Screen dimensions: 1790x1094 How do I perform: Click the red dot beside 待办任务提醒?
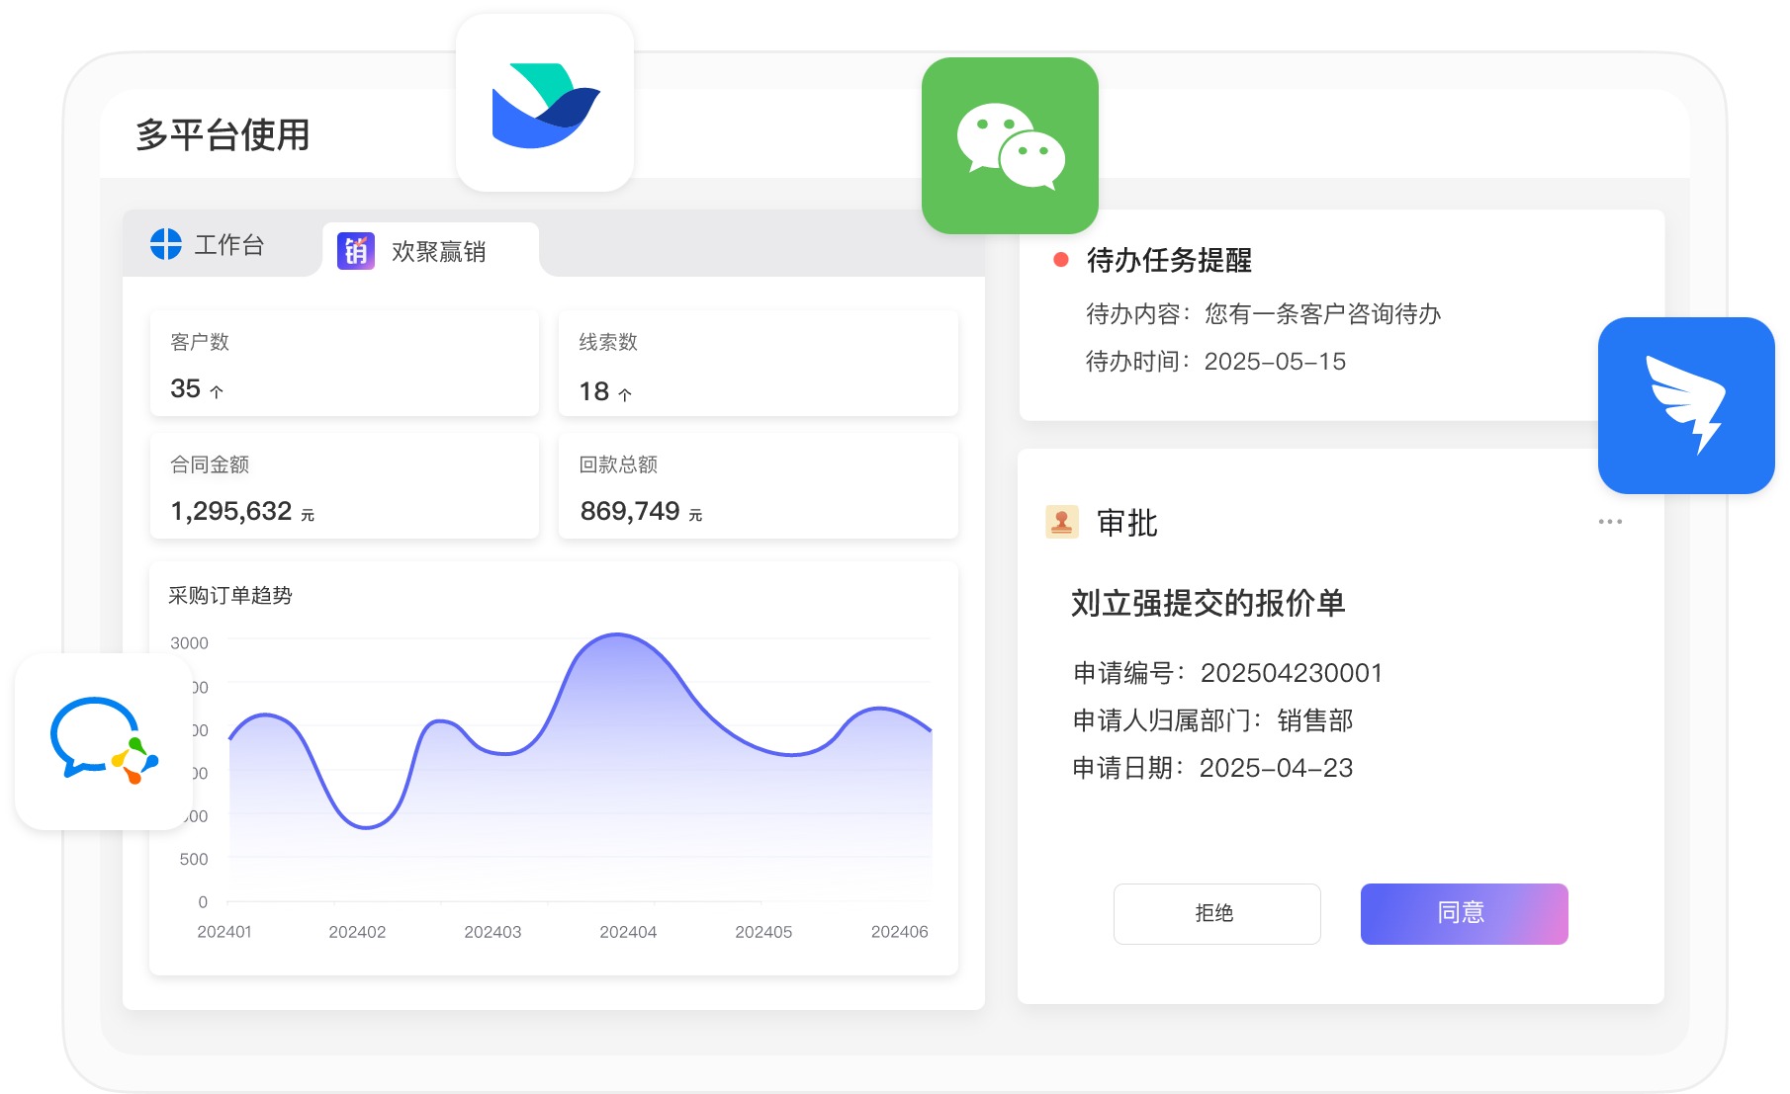pos(1061,260)
